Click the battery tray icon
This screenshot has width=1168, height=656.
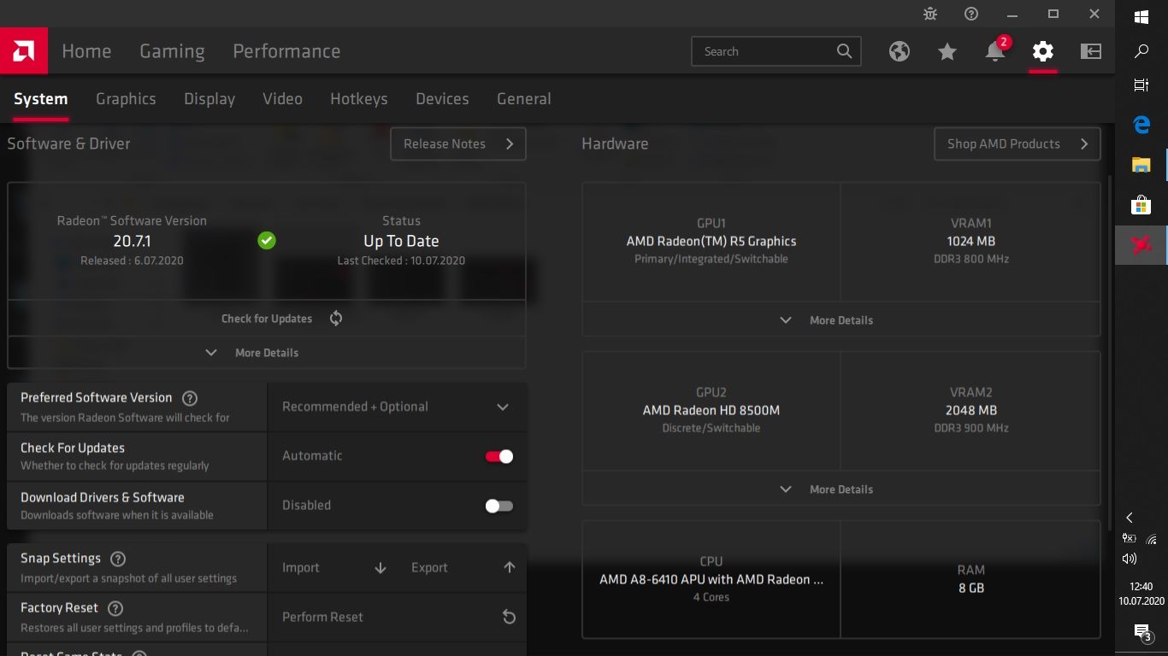point(1130,538)
